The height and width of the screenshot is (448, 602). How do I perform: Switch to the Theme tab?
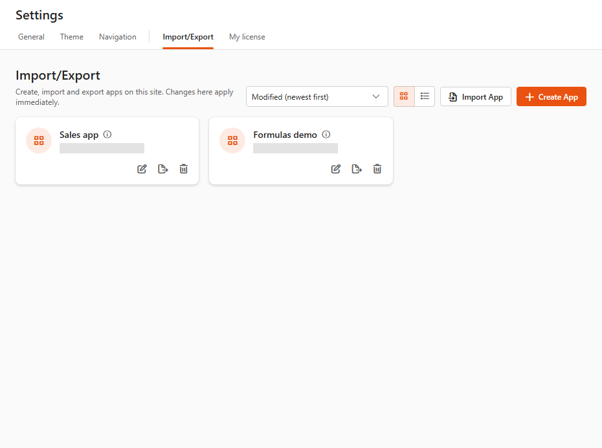pyautogui.click(x=71, y=37)
